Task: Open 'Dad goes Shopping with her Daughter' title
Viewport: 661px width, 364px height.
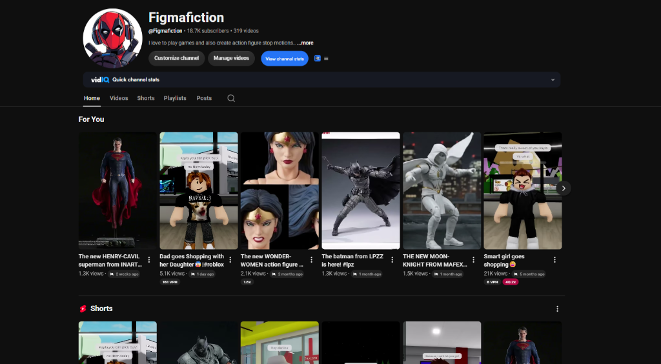Action: (192, 260)
